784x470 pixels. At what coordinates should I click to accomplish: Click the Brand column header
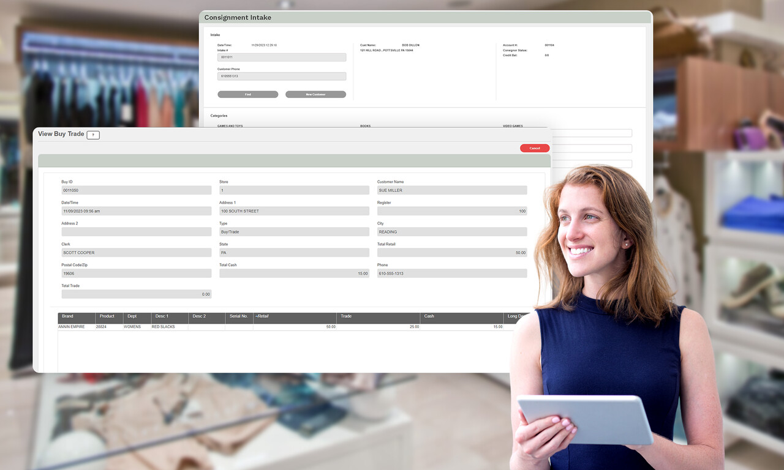click(67, 316)
